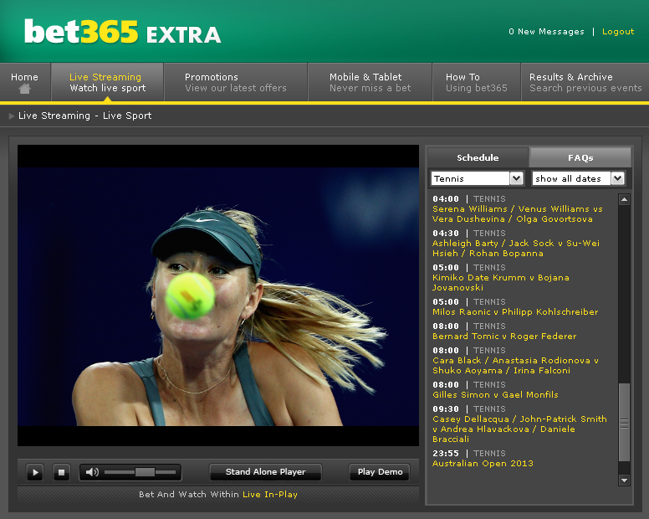Screen dimensions: 649x519
Task: Click the 23:55 time entry
Action: coord(446,453)
